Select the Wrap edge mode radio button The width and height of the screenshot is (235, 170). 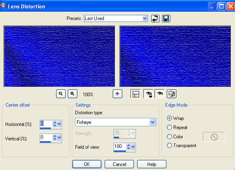[x=169, y=118]
